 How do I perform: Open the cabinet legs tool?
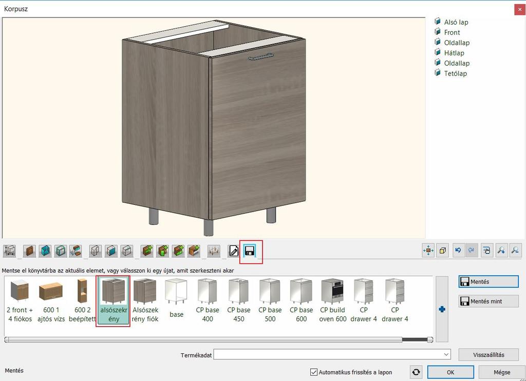pos(214,251)
